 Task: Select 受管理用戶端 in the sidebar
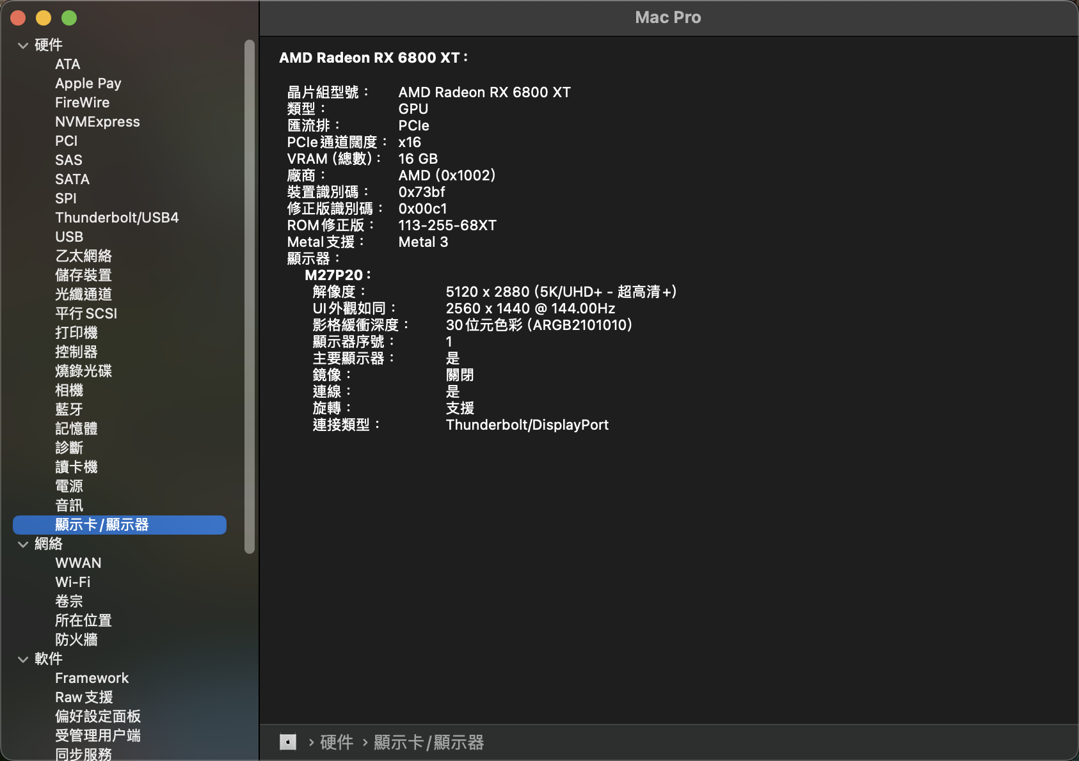(98, 736)
